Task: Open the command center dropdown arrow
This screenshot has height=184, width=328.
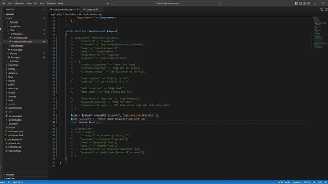Action: pyautogui.click(x=220, y=3)
